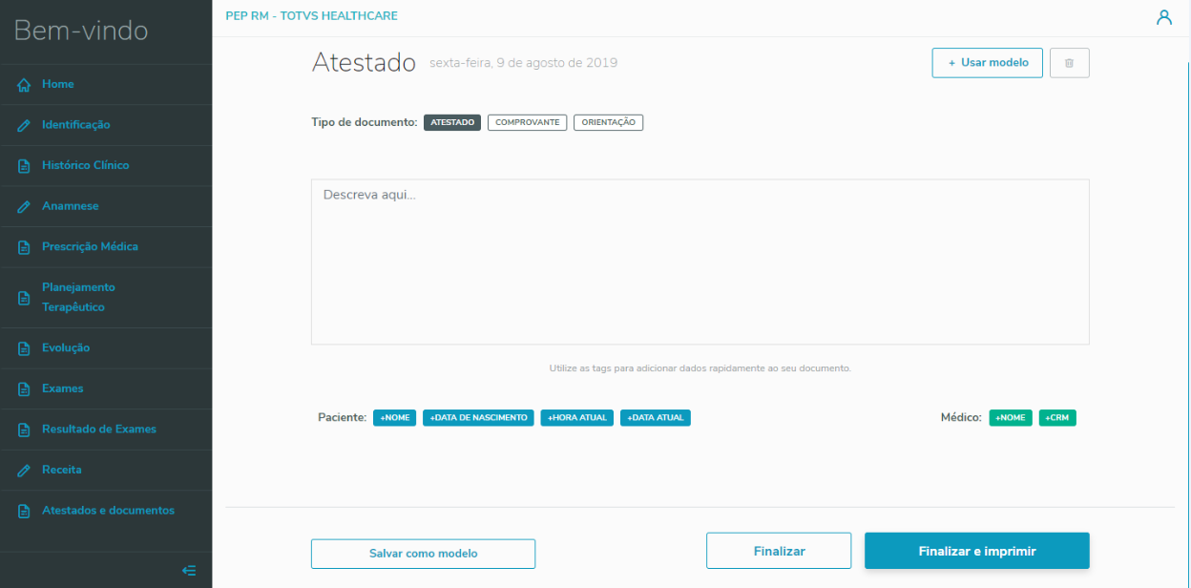Click the document icon beside Evolução
The width and height of the screenshot is (1191, 588).
coord(25,348)
